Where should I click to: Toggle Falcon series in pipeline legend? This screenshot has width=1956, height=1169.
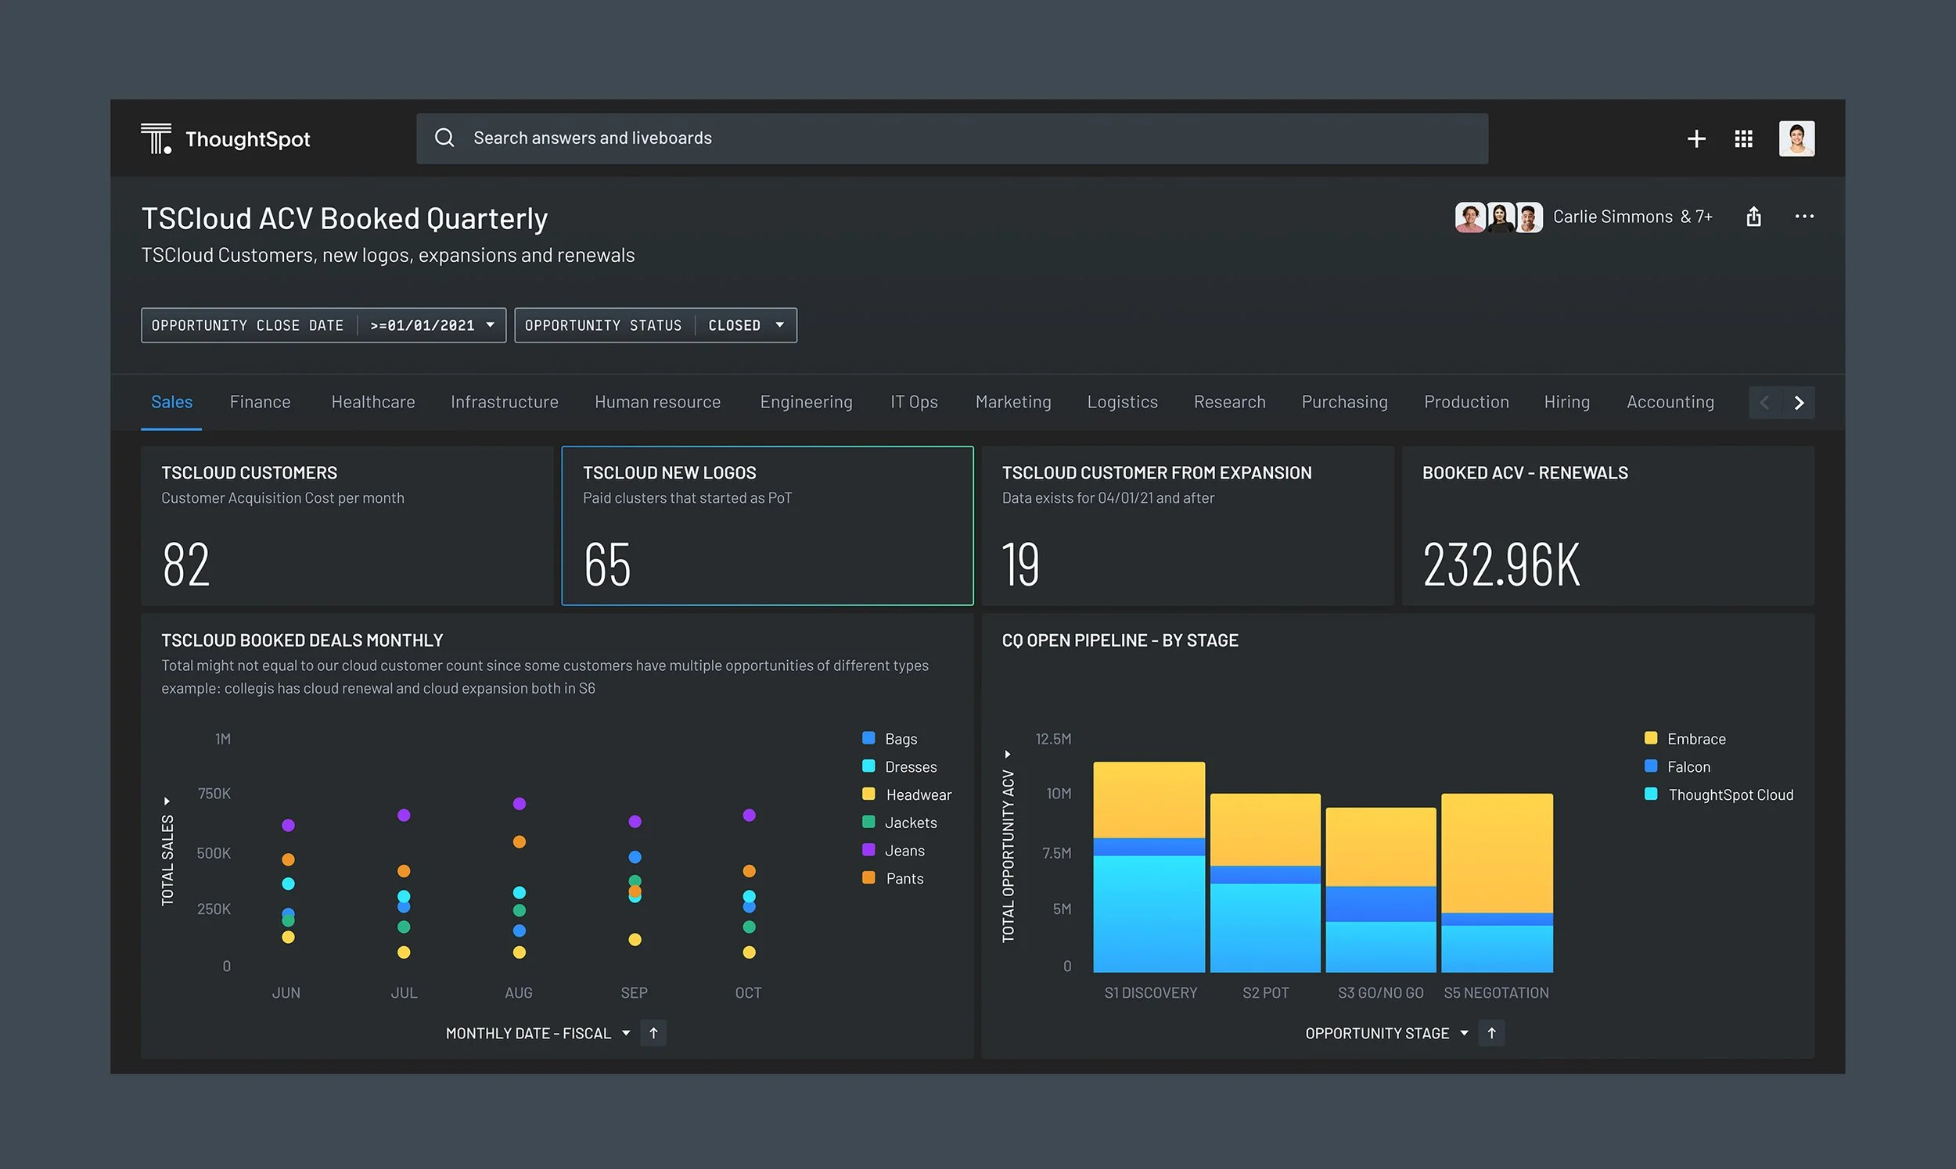pyautogui.click(x=1688, y=766)
